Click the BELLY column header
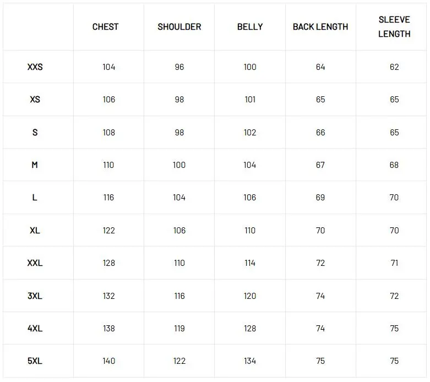This screenshot has width=430, height=382. click(x=250, y=27)
